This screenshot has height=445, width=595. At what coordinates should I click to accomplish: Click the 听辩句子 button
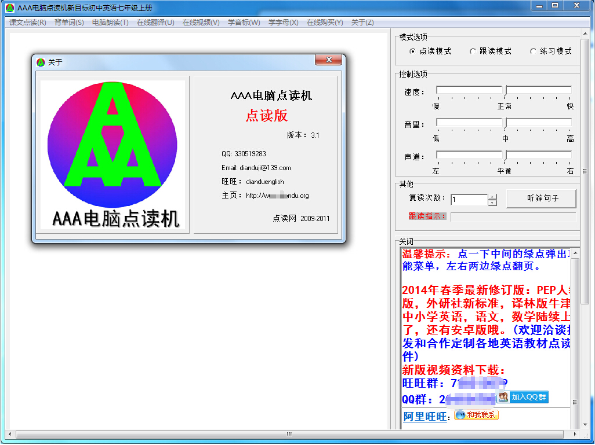click(x=542, y=198)
